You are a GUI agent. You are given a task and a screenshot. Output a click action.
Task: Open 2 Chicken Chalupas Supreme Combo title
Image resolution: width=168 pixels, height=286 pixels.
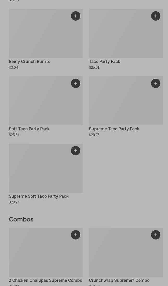tap(45, 281)
